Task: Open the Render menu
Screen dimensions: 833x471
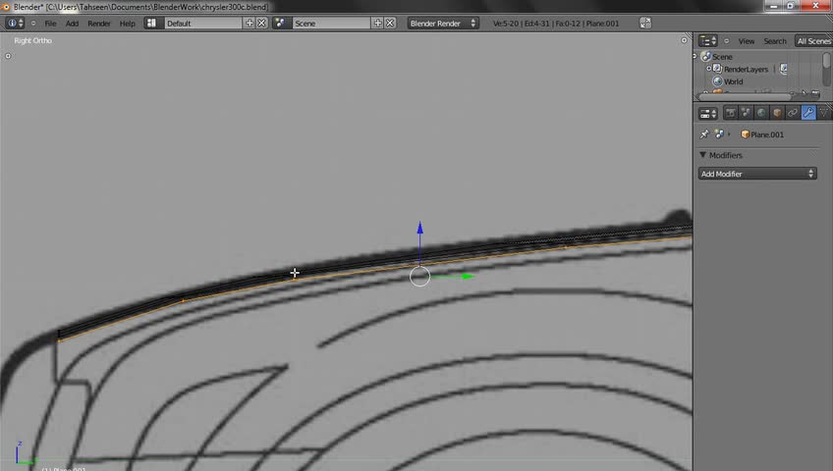Action: [99, 24]
